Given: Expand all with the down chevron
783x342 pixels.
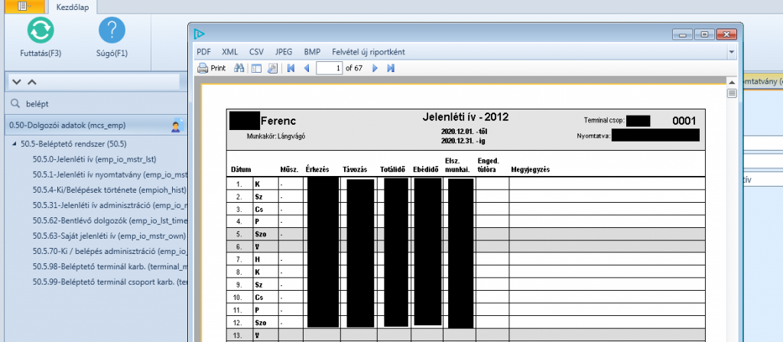Looking at the screenshot, I should [16, 81].
